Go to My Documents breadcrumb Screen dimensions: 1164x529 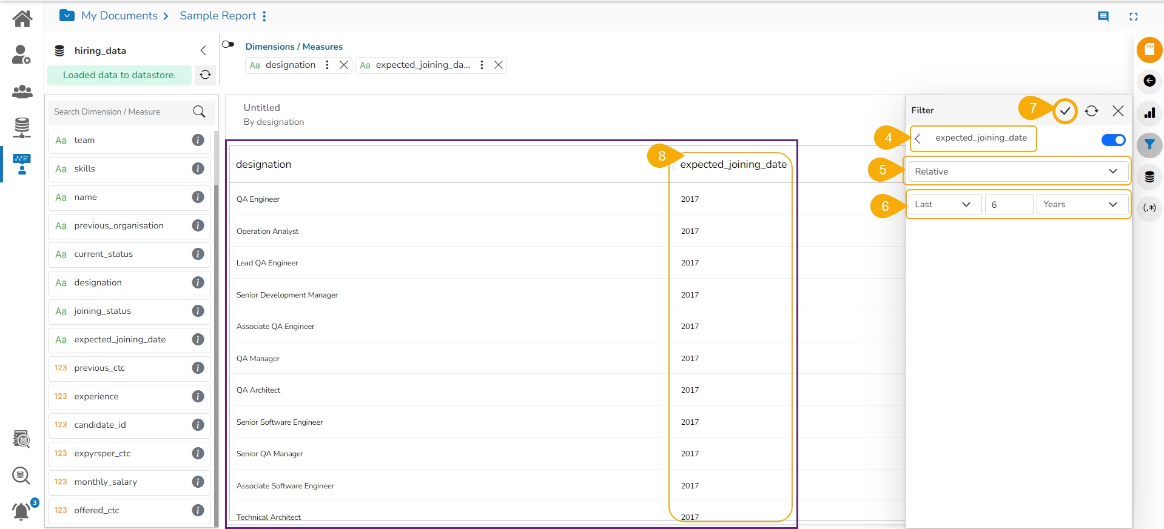point(119,16)
